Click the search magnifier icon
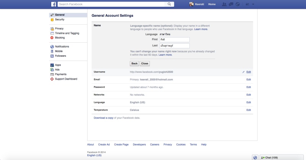The width and height of the screenshot is (306, 160). point(169,4)
